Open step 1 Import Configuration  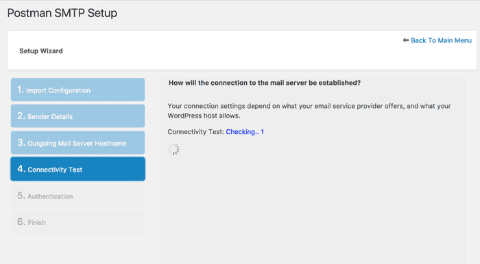(x=77, y=90)
